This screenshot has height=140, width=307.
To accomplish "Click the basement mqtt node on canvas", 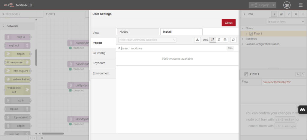I will (78, 64).
